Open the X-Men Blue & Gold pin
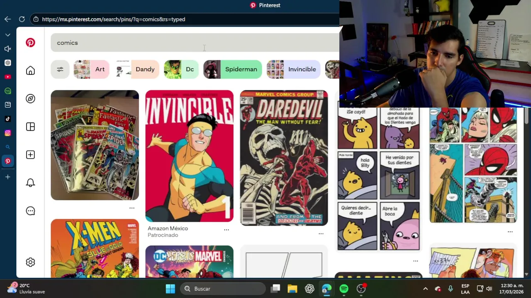The height and width of the screenshot is (298, 531). click(95, 248)
